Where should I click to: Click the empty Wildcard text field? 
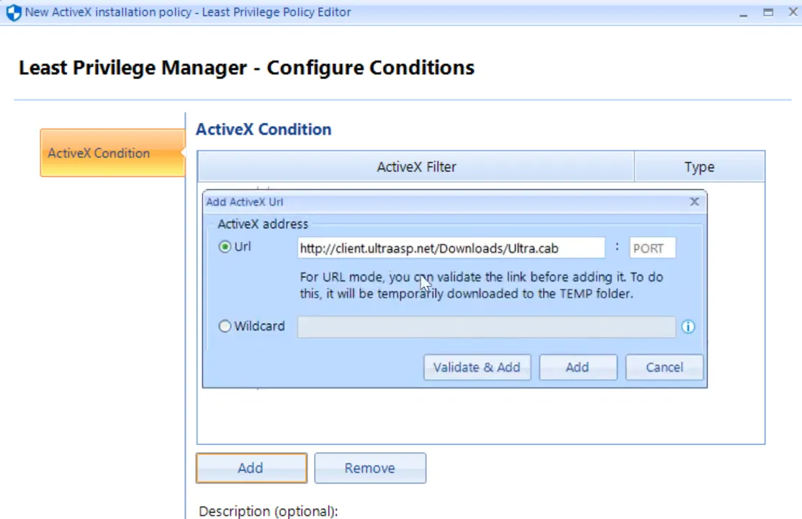pos(487,327)
